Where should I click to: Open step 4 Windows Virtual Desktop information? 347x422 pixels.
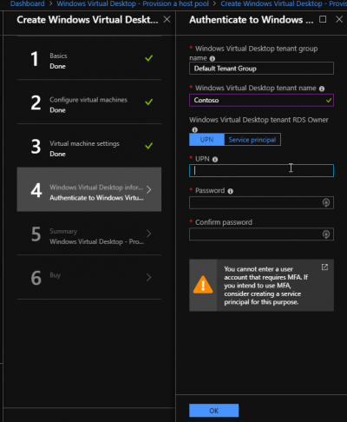pos(89,189)
